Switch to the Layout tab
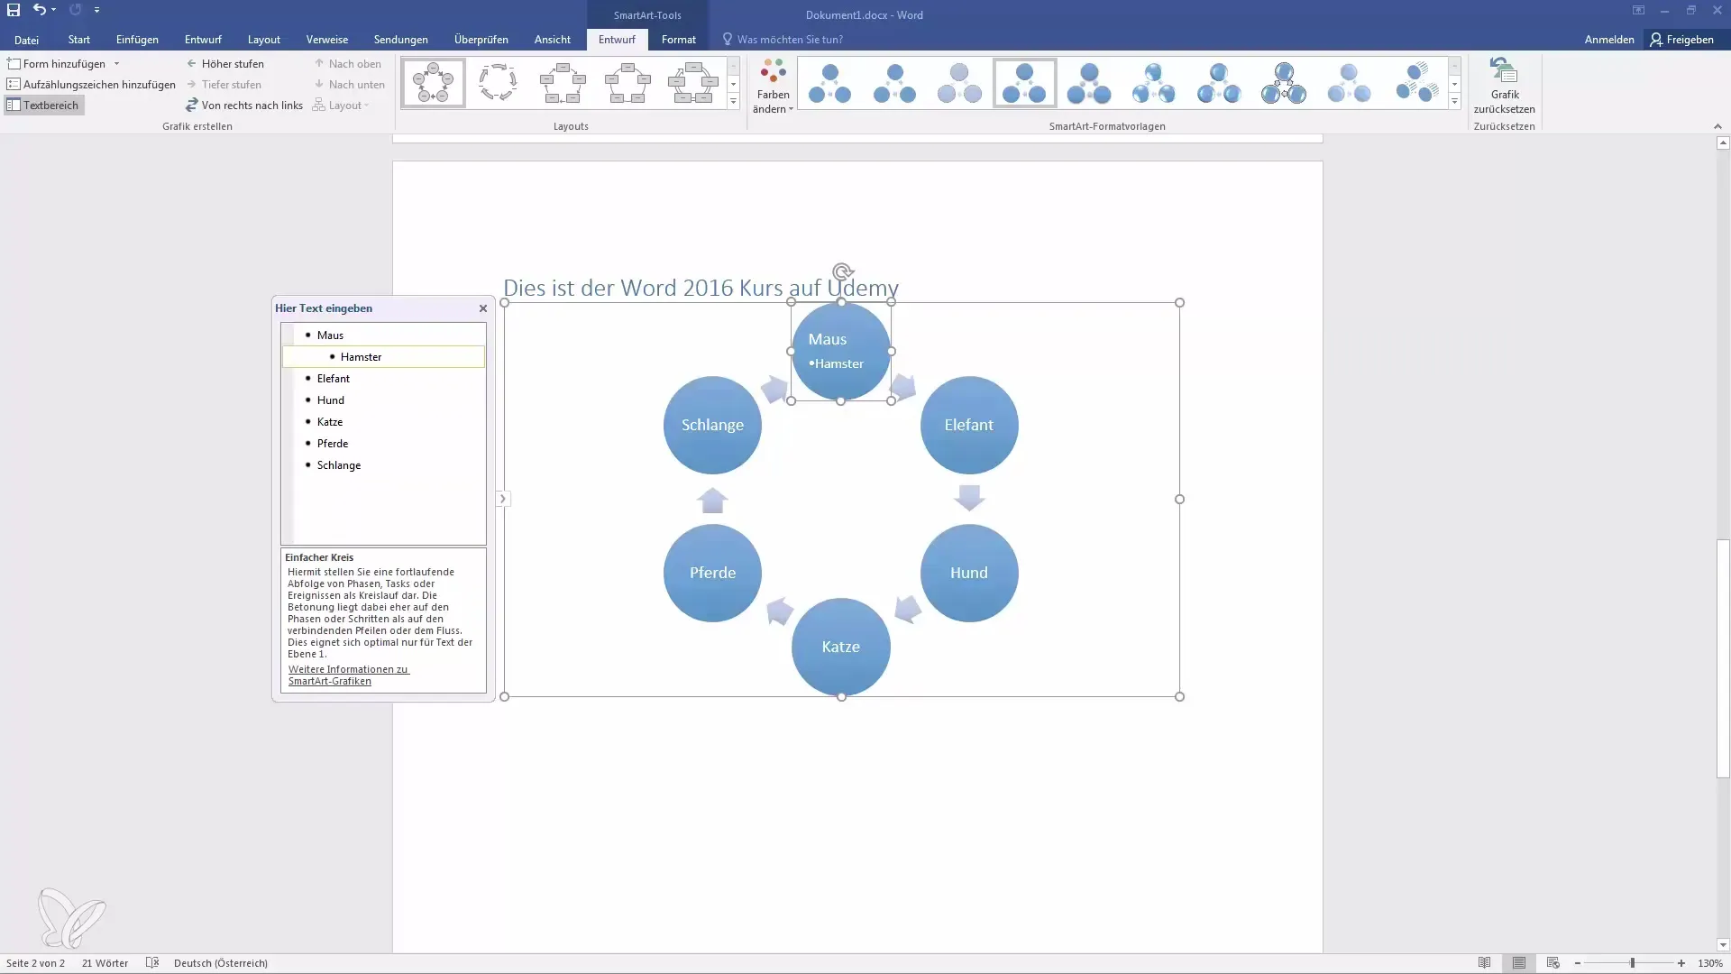Screen dimensions: 1731x974 pyautogui.click(x=264, y=40)
